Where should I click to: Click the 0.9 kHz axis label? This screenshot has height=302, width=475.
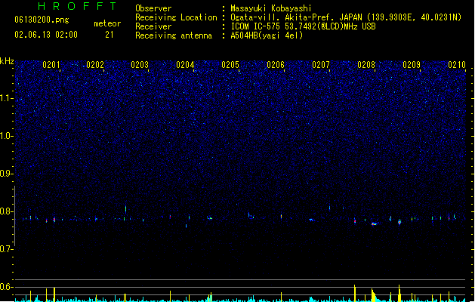7,174
